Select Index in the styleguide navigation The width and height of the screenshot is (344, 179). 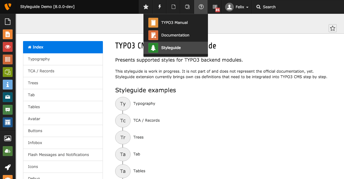click(x=63, y=47)
